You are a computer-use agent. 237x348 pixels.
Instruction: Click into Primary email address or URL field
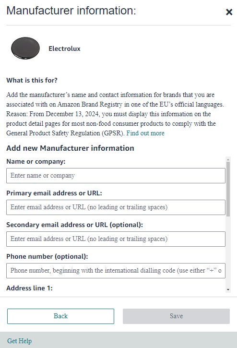click(116, 207)
